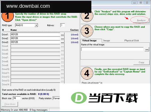
Task: Click the Close drives button
Action: click(x=10, y=104)
